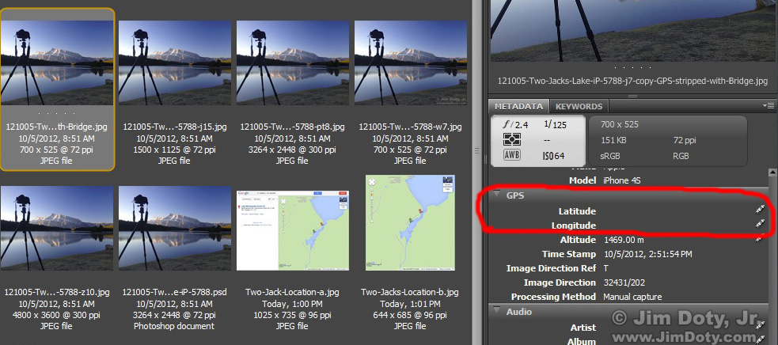
Task: Click the '4800 x 3600 @ 300 ppi' text
Action: tap(57, 315)
